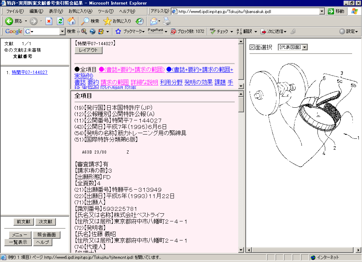This screenshot has width=362, height=262.
Task: Click scroll-down arrow of top link pane
Action: pos(241,86)
